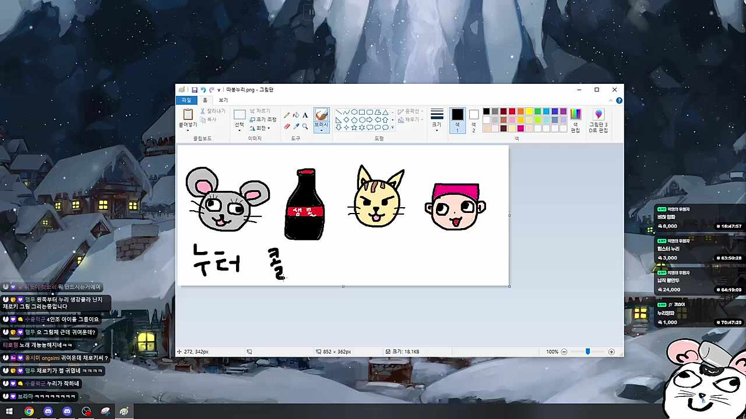Click the Cut (잘라내기) command
Viewport: 746px width, 419px height.
tap(213, 111)
